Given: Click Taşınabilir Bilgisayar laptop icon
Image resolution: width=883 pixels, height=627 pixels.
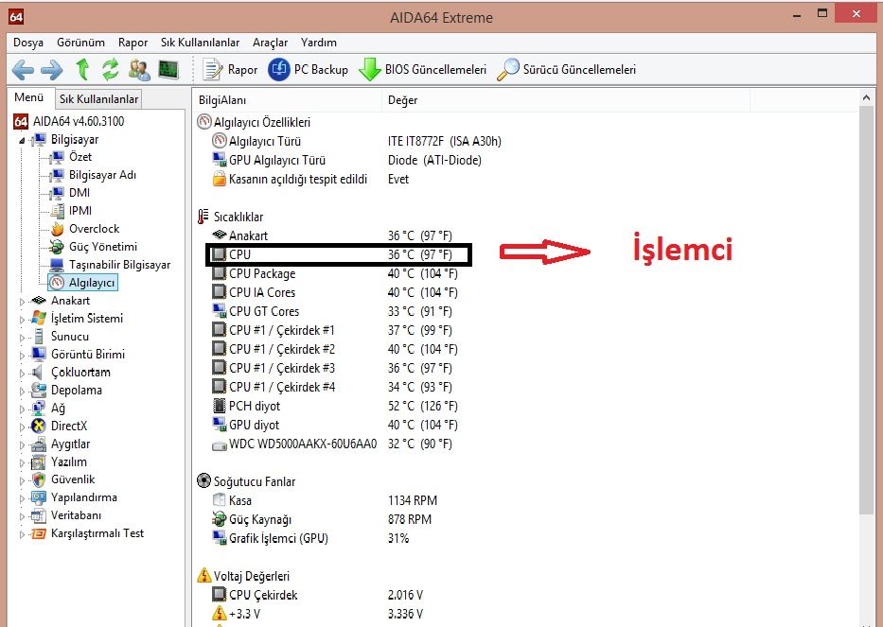Looking at the screenshot, I should point(57,265).
